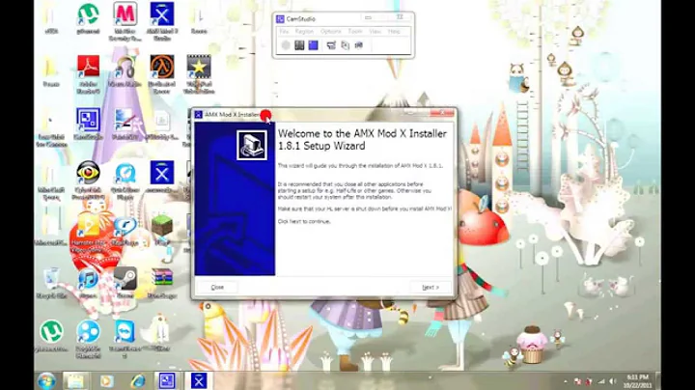Open the Help menu in CamStudio

[x=394, y=32]
